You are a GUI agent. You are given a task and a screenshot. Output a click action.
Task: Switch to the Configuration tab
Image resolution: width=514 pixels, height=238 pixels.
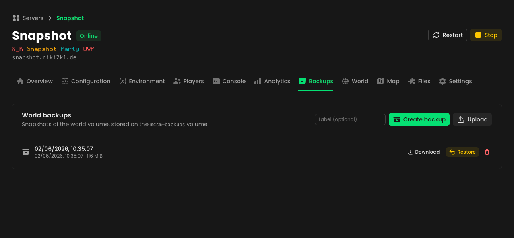click(86, 81)
